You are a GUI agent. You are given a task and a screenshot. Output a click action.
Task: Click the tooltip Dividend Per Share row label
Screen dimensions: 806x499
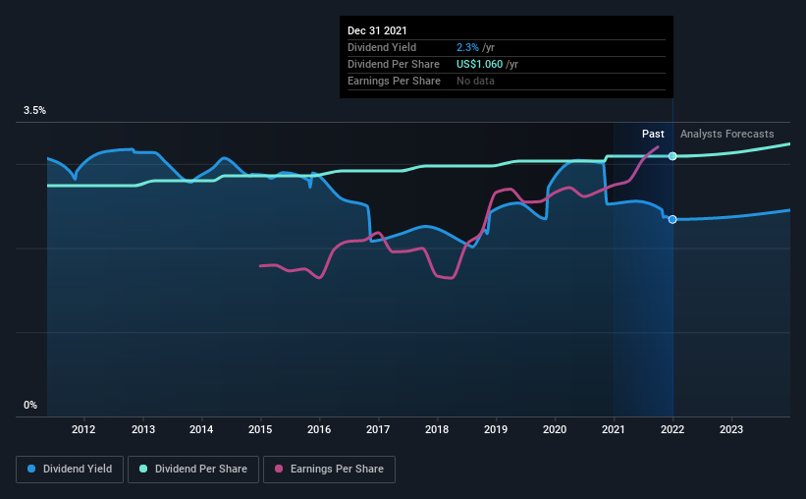click(394, 64)
